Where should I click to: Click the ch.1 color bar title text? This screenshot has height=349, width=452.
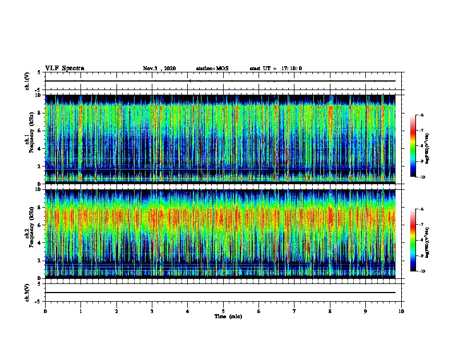(x=427, y=148)
